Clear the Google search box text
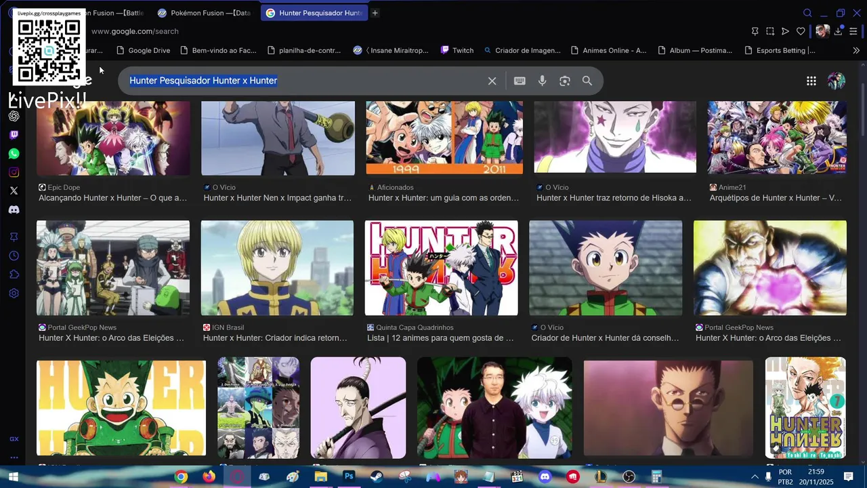This screenshot has width=867, height=488. 492,81
